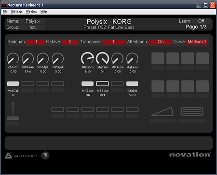Screen dimensions: 217x175
Task: Click the VPSpd knob
Action: pyautogui.click(x=58, y=58)
